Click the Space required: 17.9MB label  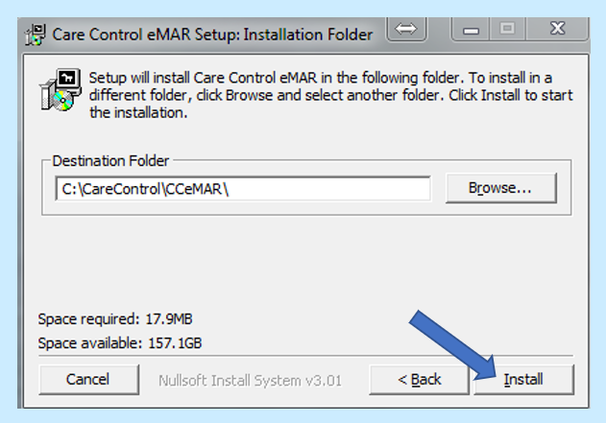[x=115, y=319]
